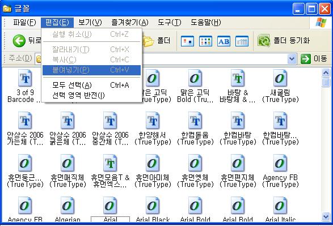The image size is (333, 226).
Task: Select the Arial Italic font icon
Action: (x=280, y=206)
